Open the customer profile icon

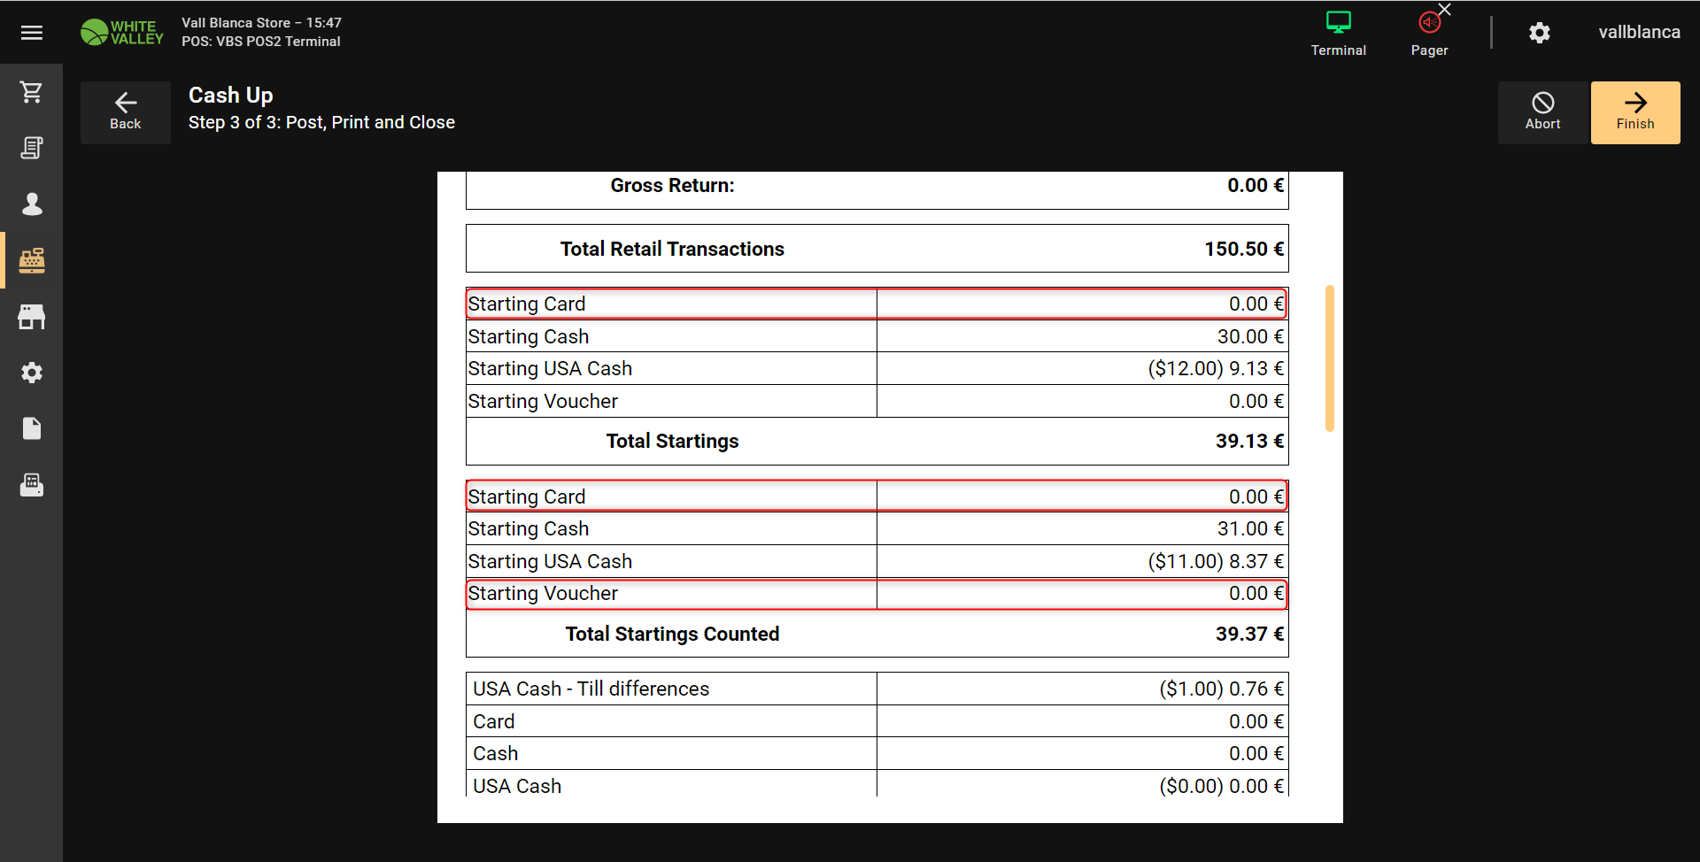tap(32, 204)
